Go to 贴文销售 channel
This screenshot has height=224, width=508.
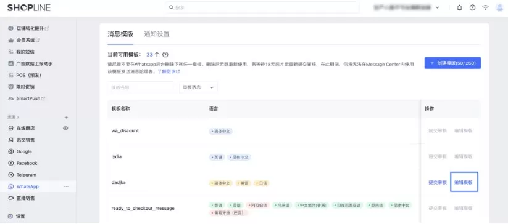pos(22,140)
